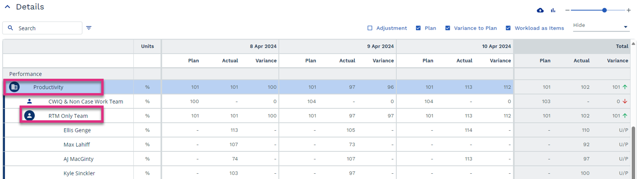Image resolution: width=637 pixels, height=179 pixels.
Task: Collapse the Details section chevron
Action: [x=7, y=7]
